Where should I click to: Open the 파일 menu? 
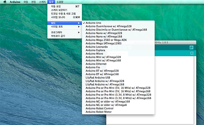click(x=26, y=2)
